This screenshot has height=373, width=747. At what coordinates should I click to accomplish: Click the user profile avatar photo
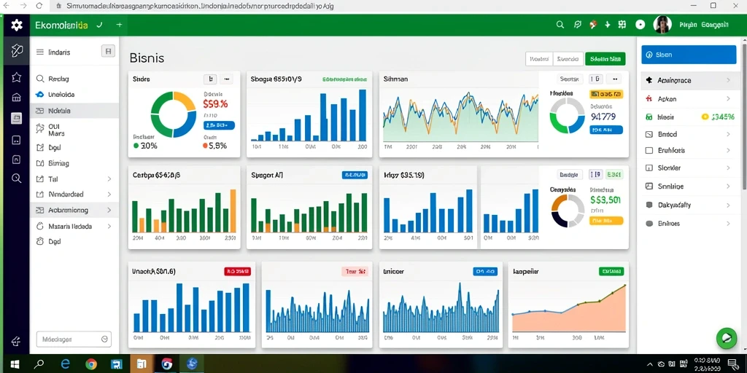point(662,25)
